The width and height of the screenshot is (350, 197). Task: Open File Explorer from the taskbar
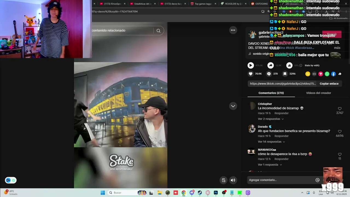tap(159, 193)
